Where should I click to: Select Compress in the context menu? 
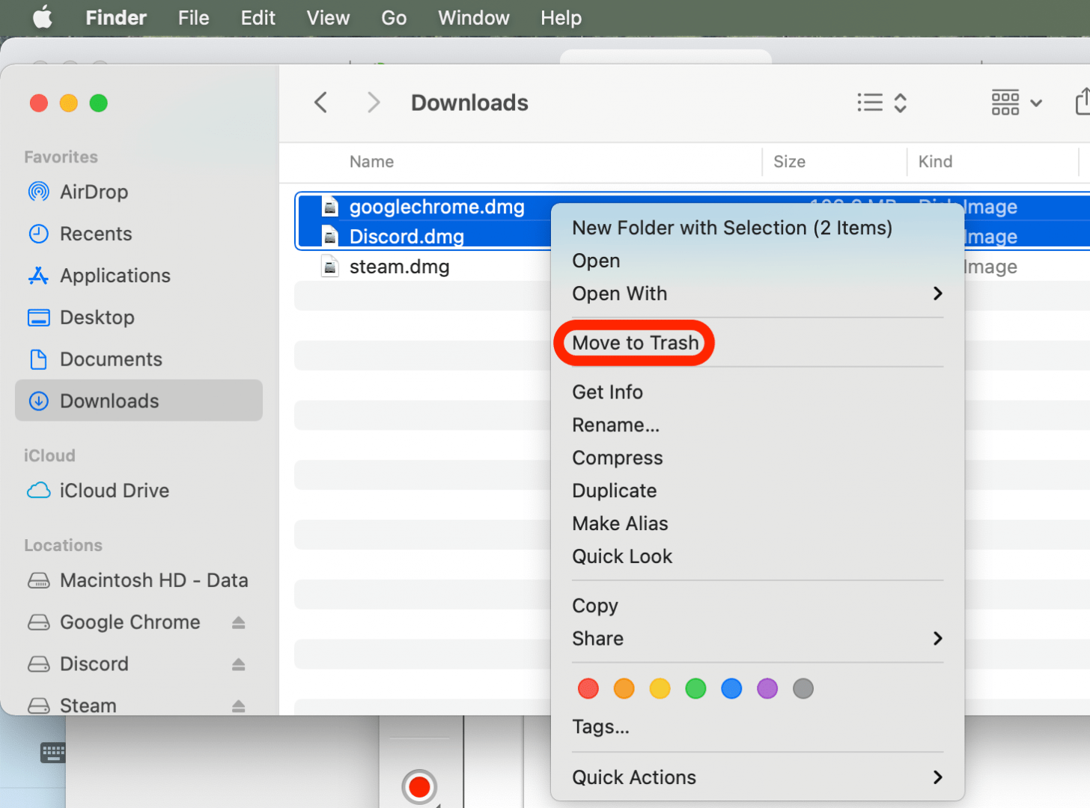click(617, 458)
